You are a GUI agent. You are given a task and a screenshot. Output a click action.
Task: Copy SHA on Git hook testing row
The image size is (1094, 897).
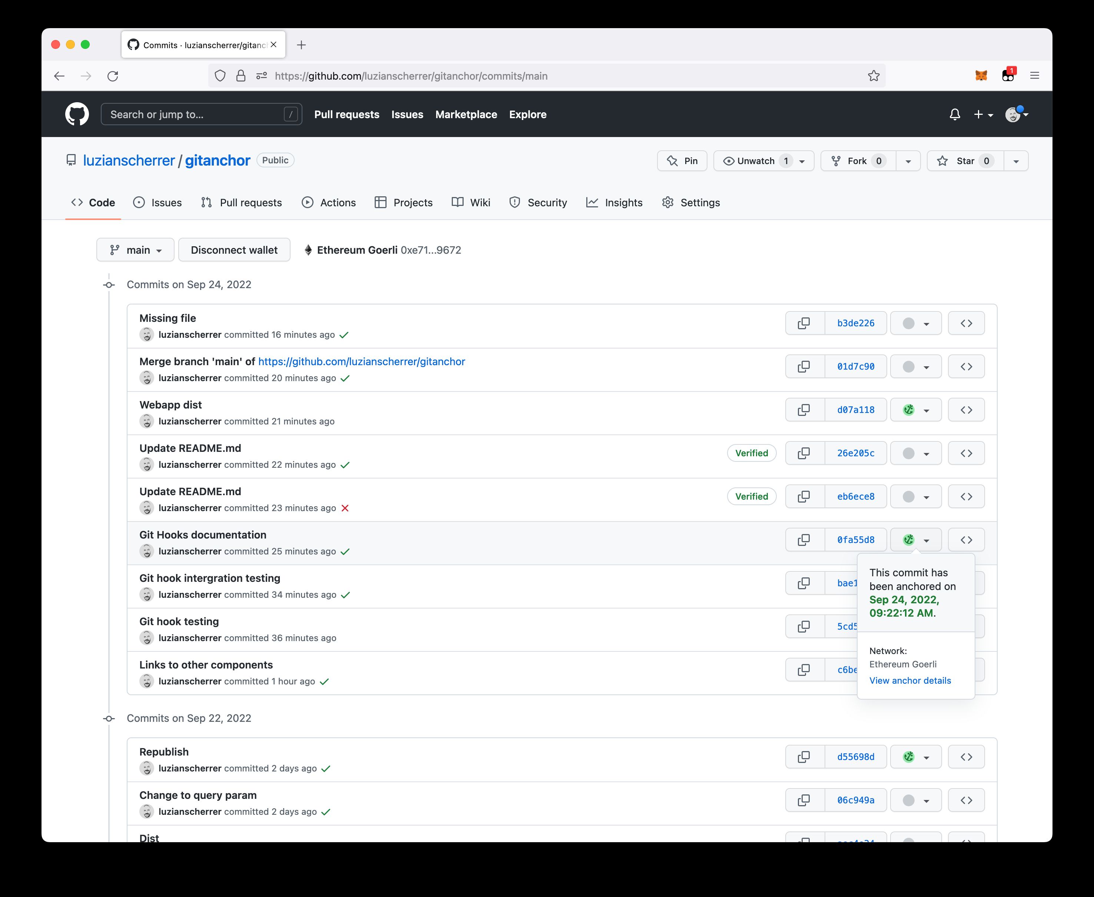805,627
